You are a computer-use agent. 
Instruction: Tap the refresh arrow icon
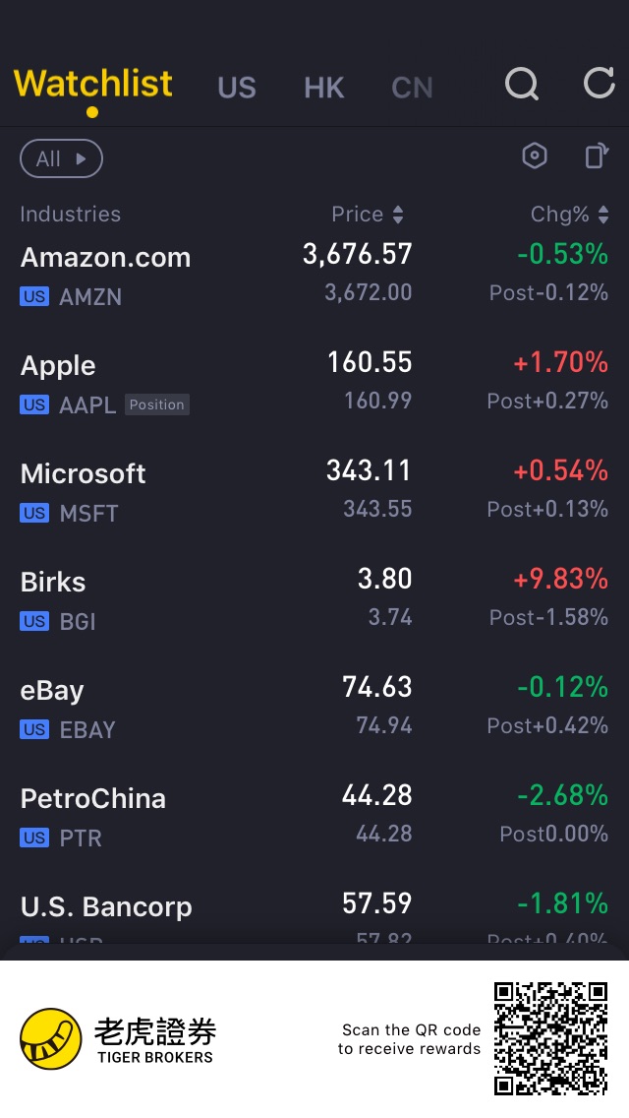click(x=600, y=84)
